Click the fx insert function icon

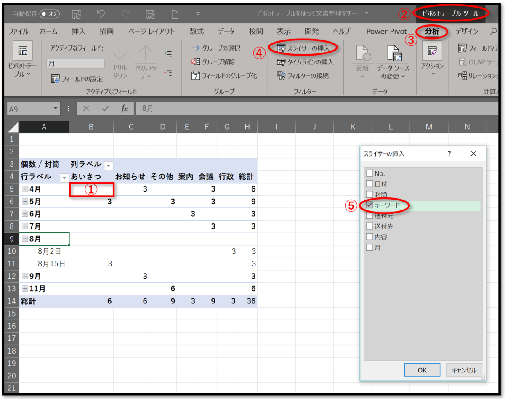(124, 109)
